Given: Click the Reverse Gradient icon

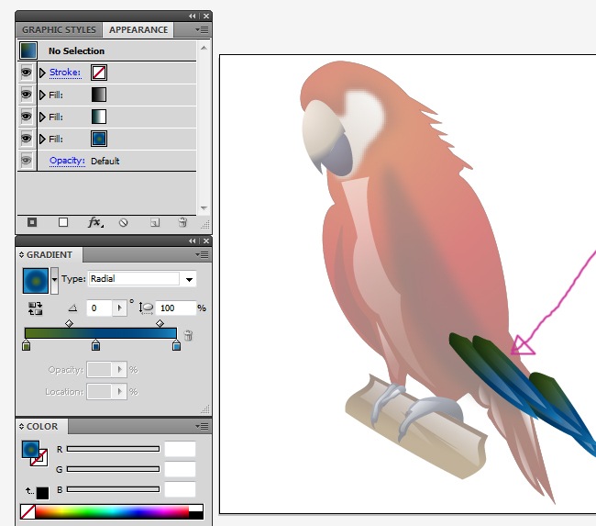Looking at the screenshot, I should click(37, 309).
